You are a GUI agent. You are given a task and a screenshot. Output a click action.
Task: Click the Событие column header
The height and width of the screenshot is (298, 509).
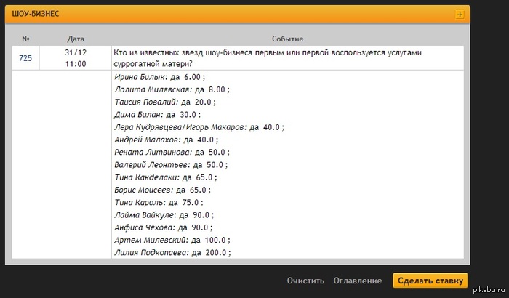(288, 39)
